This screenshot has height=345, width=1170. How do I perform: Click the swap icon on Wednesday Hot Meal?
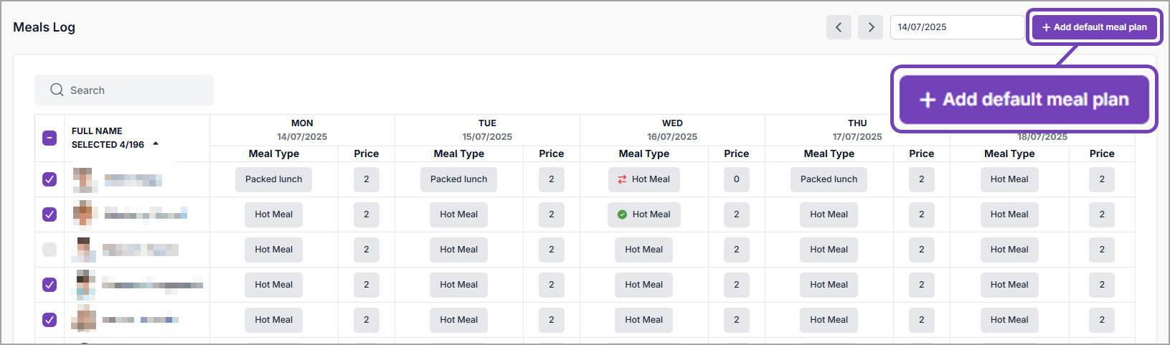click(x=622, y=179)
